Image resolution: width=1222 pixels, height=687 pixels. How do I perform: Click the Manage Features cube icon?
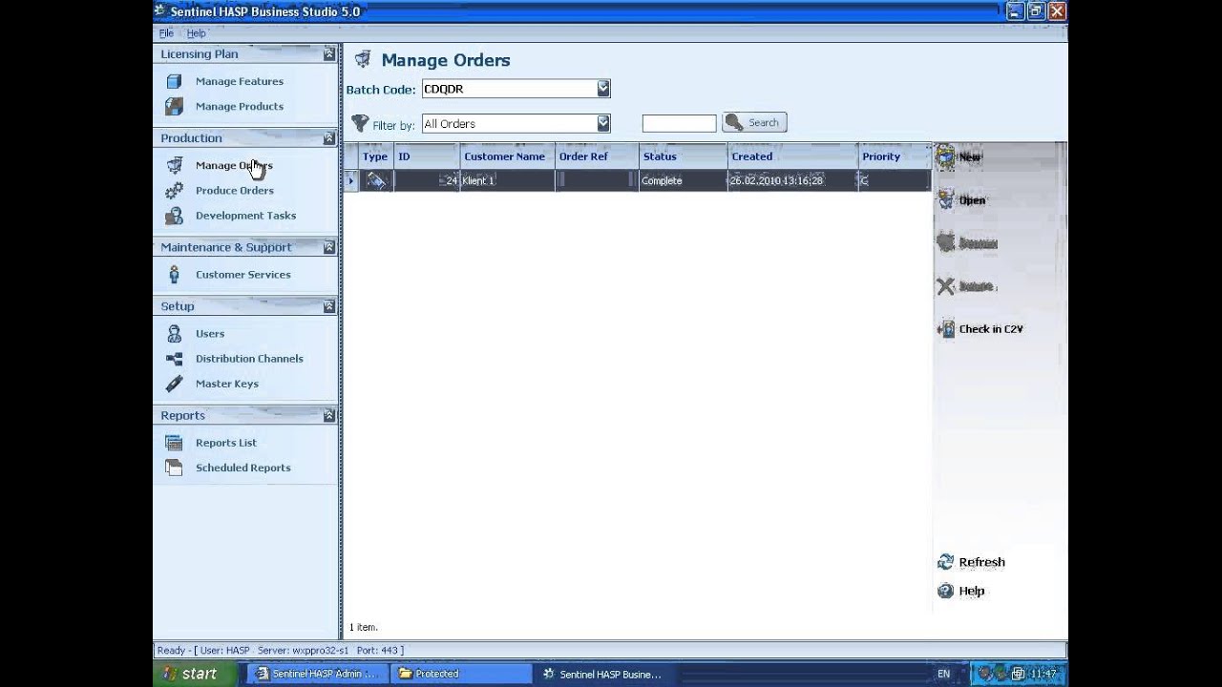174,81
